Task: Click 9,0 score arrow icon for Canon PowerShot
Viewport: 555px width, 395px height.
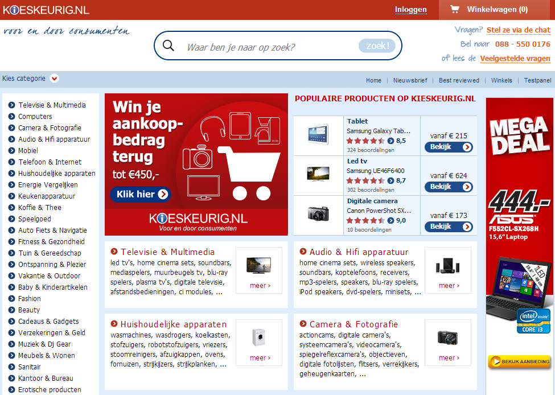Action: tap(390, 220)
